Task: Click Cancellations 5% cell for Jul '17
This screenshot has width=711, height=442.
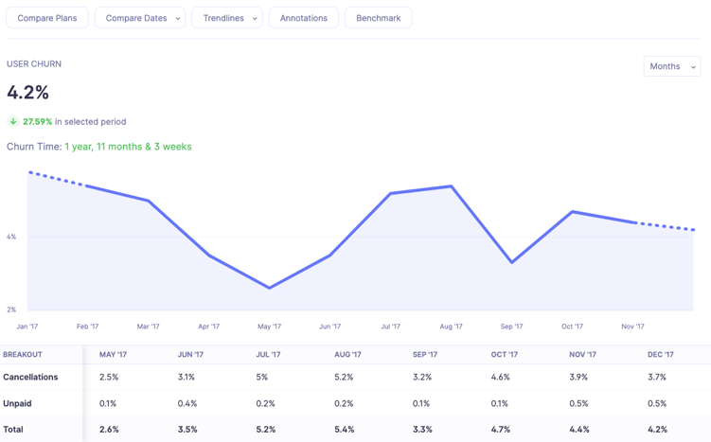Action: [x=261, y=378]
